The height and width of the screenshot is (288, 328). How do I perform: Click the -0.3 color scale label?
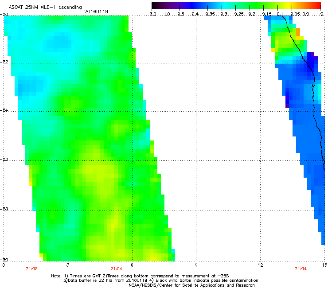tap(223, 14)
